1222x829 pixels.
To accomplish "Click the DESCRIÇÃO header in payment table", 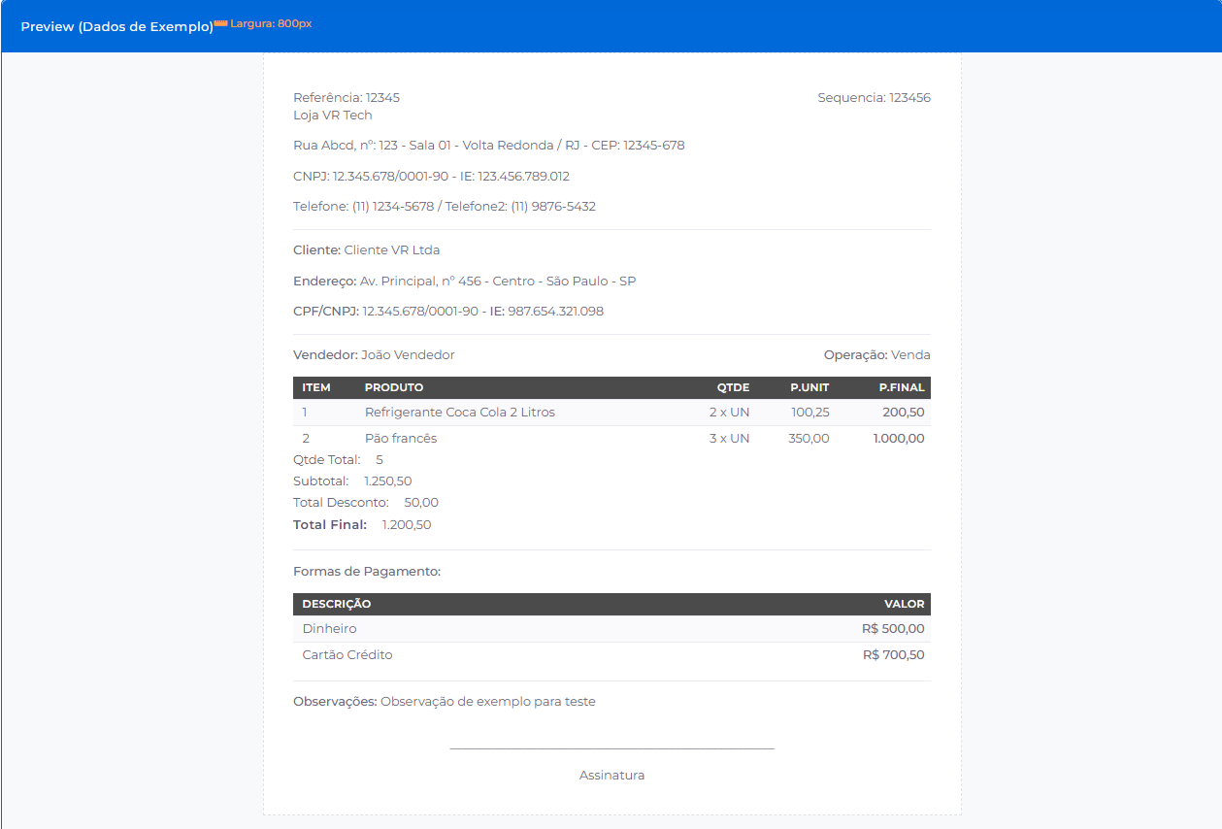I will [337, 604].
